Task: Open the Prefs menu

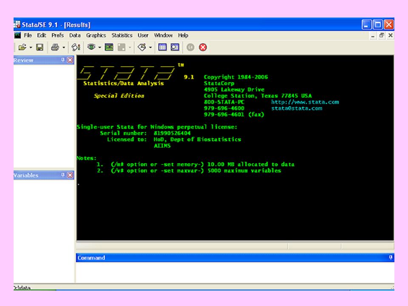Action: pos(57,35)
